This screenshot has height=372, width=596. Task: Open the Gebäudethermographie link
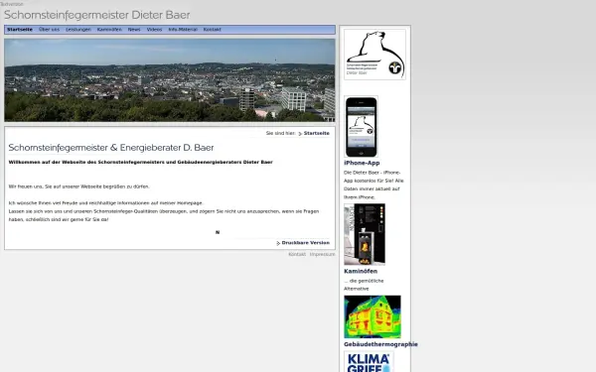[380, 344]
